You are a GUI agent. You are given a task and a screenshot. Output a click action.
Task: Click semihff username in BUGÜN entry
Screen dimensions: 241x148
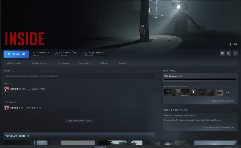coord(14,89)
